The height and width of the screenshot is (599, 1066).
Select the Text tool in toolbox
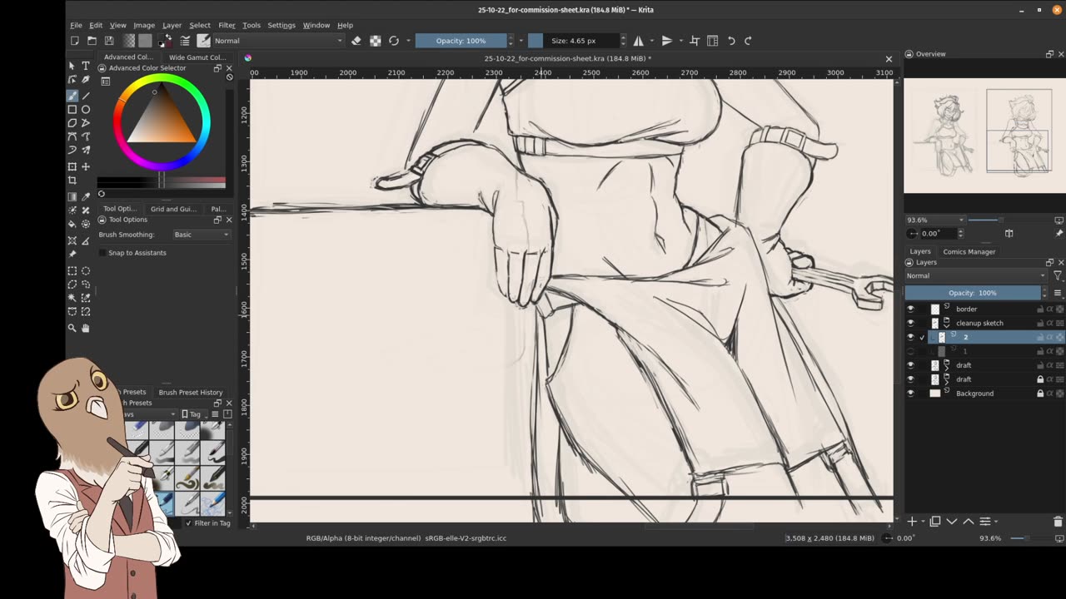(x=86, y=66)
